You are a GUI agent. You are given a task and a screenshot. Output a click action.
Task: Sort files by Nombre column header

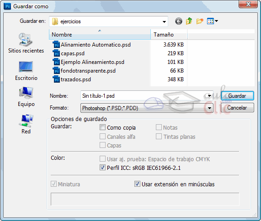[x=100, y=35]
